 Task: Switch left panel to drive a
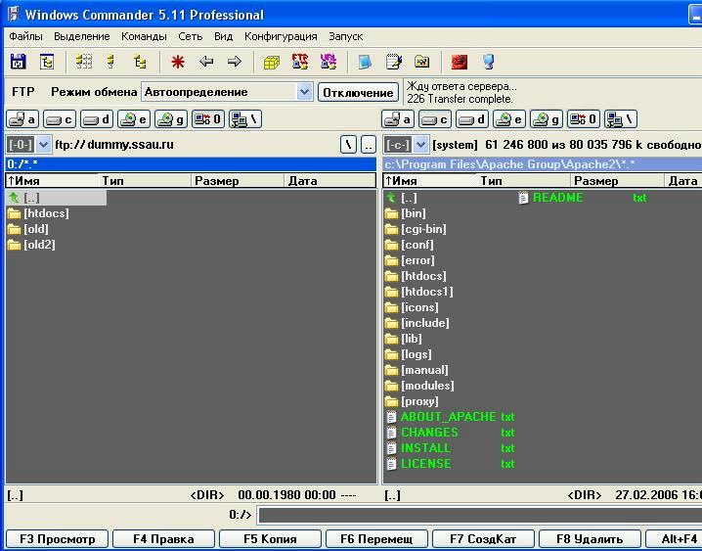22,119
